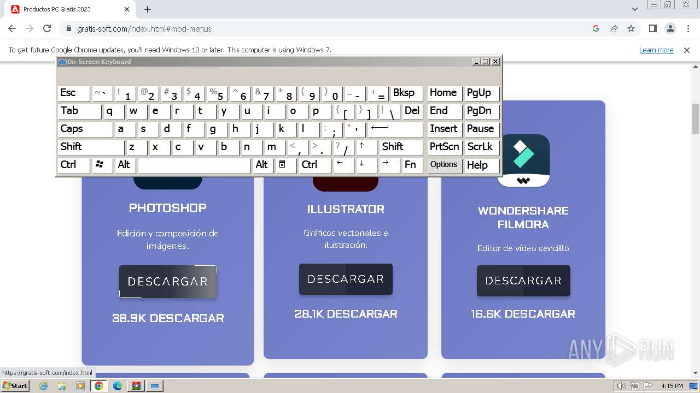Click the Bksp key on keyboard
Image resolution: width=700 pixels, height=393 pixels.
(x=407, y=93)
